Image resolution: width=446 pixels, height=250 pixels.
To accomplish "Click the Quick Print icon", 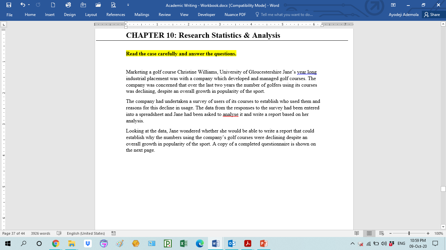I will 68,5.
